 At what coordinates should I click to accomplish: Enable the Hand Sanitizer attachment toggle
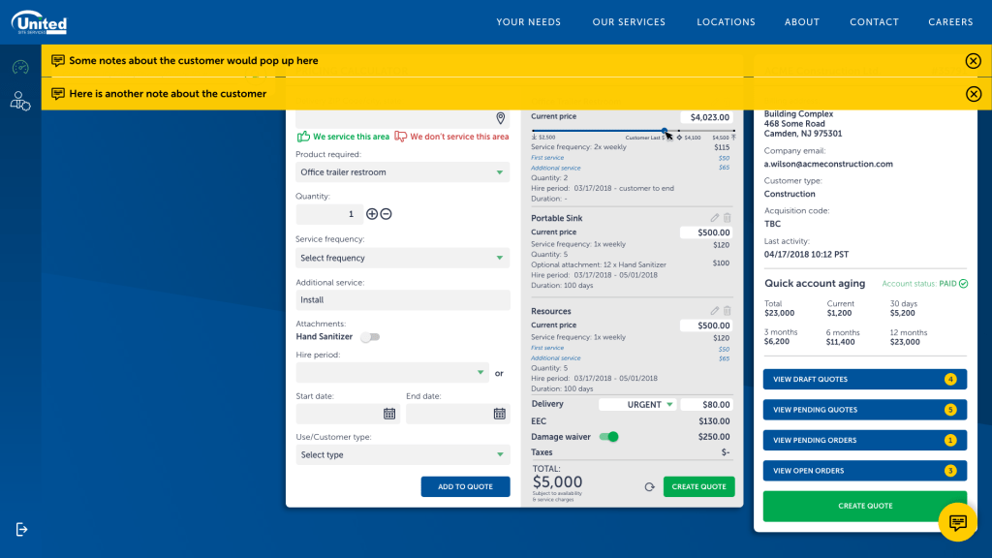370,337
